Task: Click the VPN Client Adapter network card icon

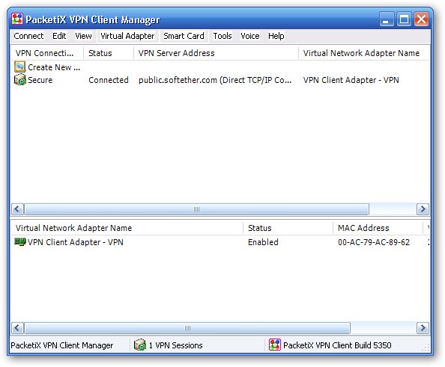Action: pos(20,242)
